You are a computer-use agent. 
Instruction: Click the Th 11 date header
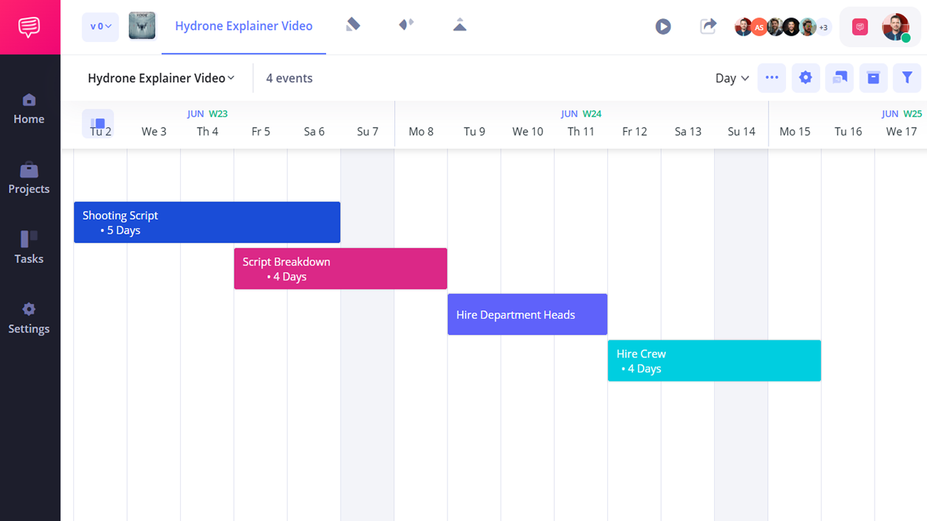click(581, 131)
